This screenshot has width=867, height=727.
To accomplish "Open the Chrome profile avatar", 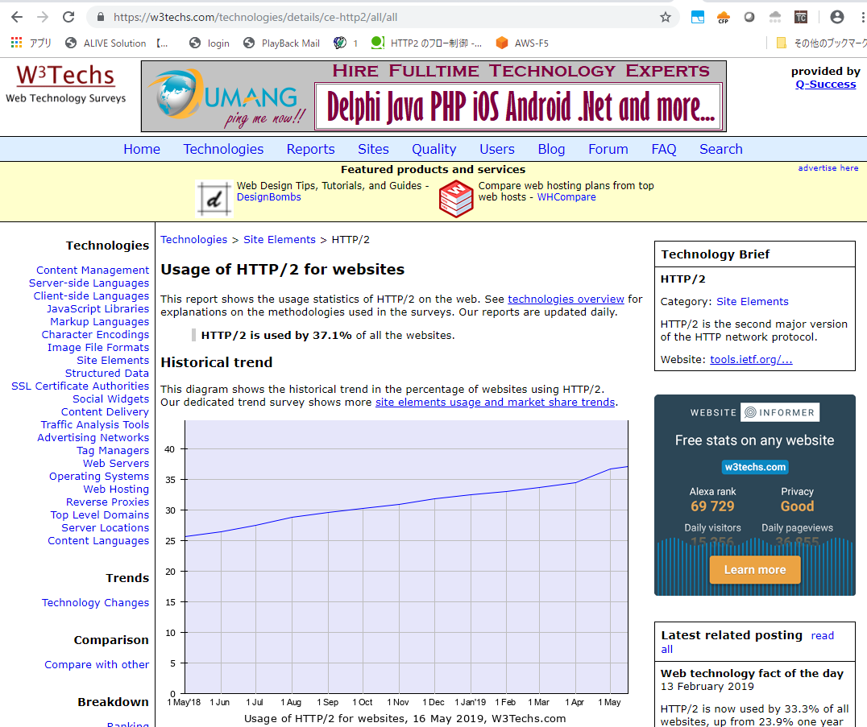I will [x=837, y=17].
